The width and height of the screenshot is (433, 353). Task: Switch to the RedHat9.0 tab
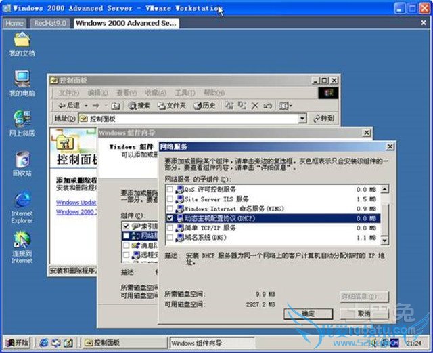50,23
